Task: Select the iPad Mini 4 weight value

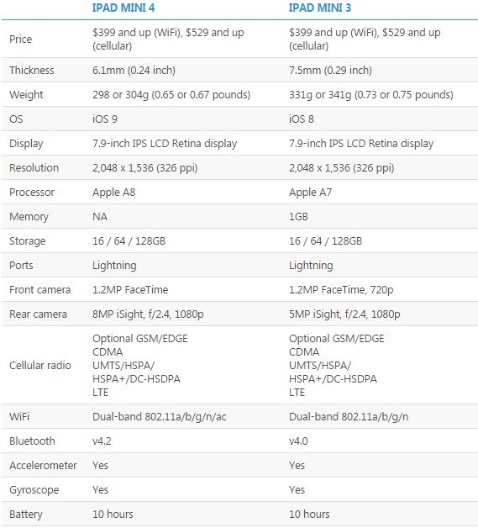Action: tap(171, 95)
